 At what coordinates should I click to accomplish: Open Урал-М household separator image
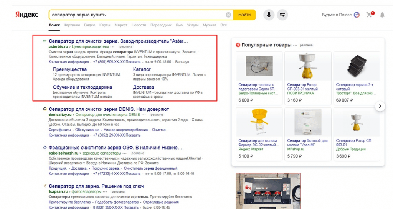tap(308, 122)
